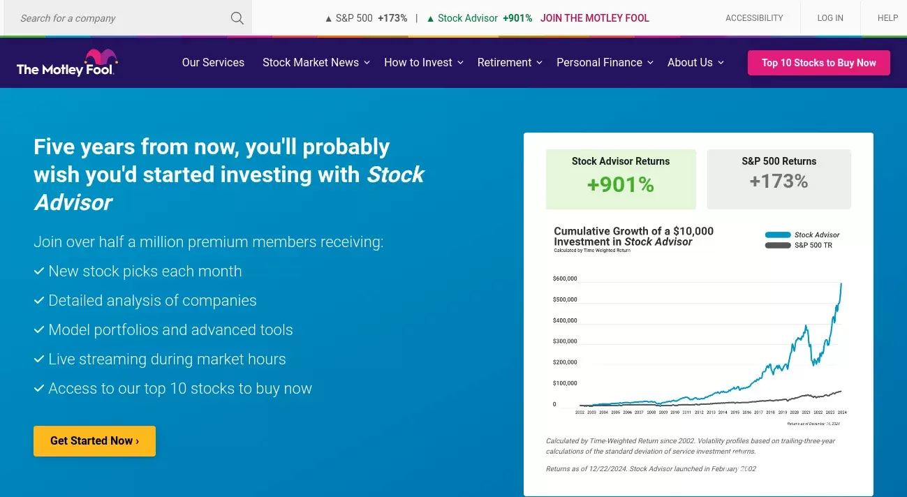The width and height of the screenshot is (907, 497).
Task: Click the Stock Advisor Returns +901% box
Action: point(621,179)
